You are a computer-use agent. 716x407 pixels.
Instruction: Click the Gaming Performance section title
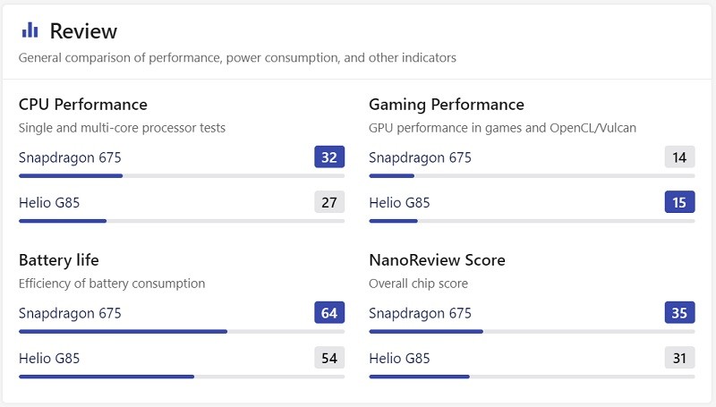point(447,105)
